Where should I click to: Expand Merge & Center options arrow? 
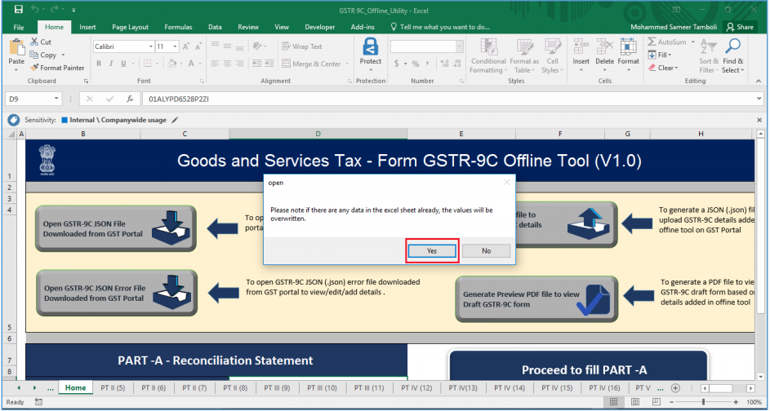point(347,64)
